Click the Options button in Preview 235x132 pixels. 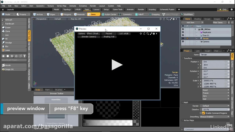[x=81, y=34]
